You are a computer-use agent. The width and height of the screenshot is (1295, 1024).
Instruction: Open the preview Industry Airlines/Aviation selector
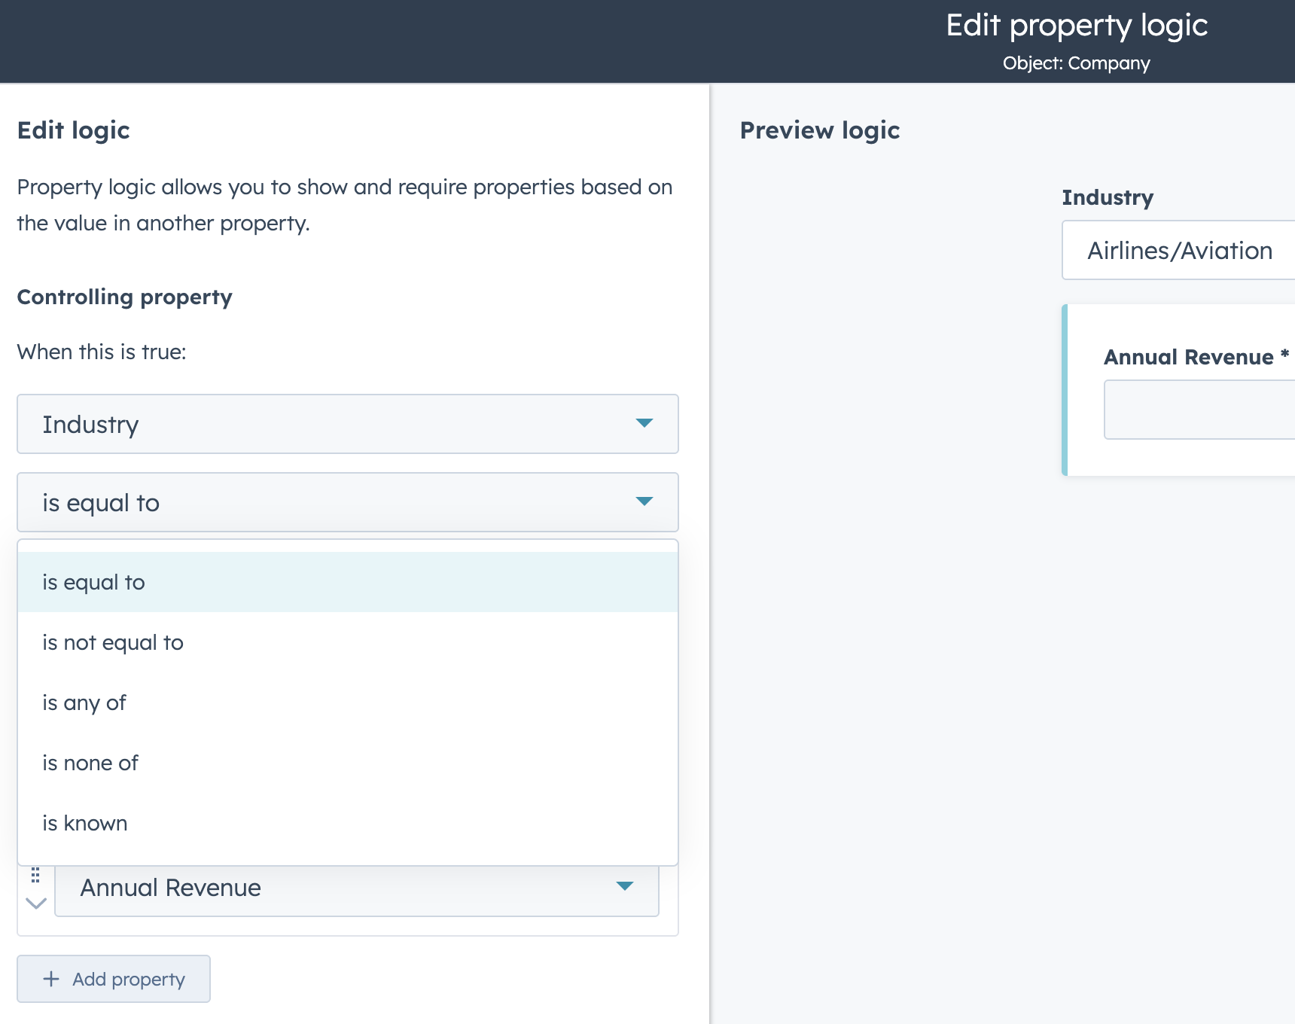pyautogui.click(x=1179, y=251)
